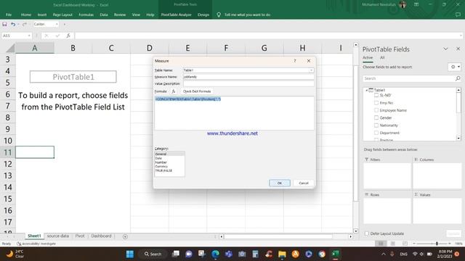The width and height of the screenshot is (465, 261).
Task: Check the Nationality field checkbox
Action: point(376,125)
